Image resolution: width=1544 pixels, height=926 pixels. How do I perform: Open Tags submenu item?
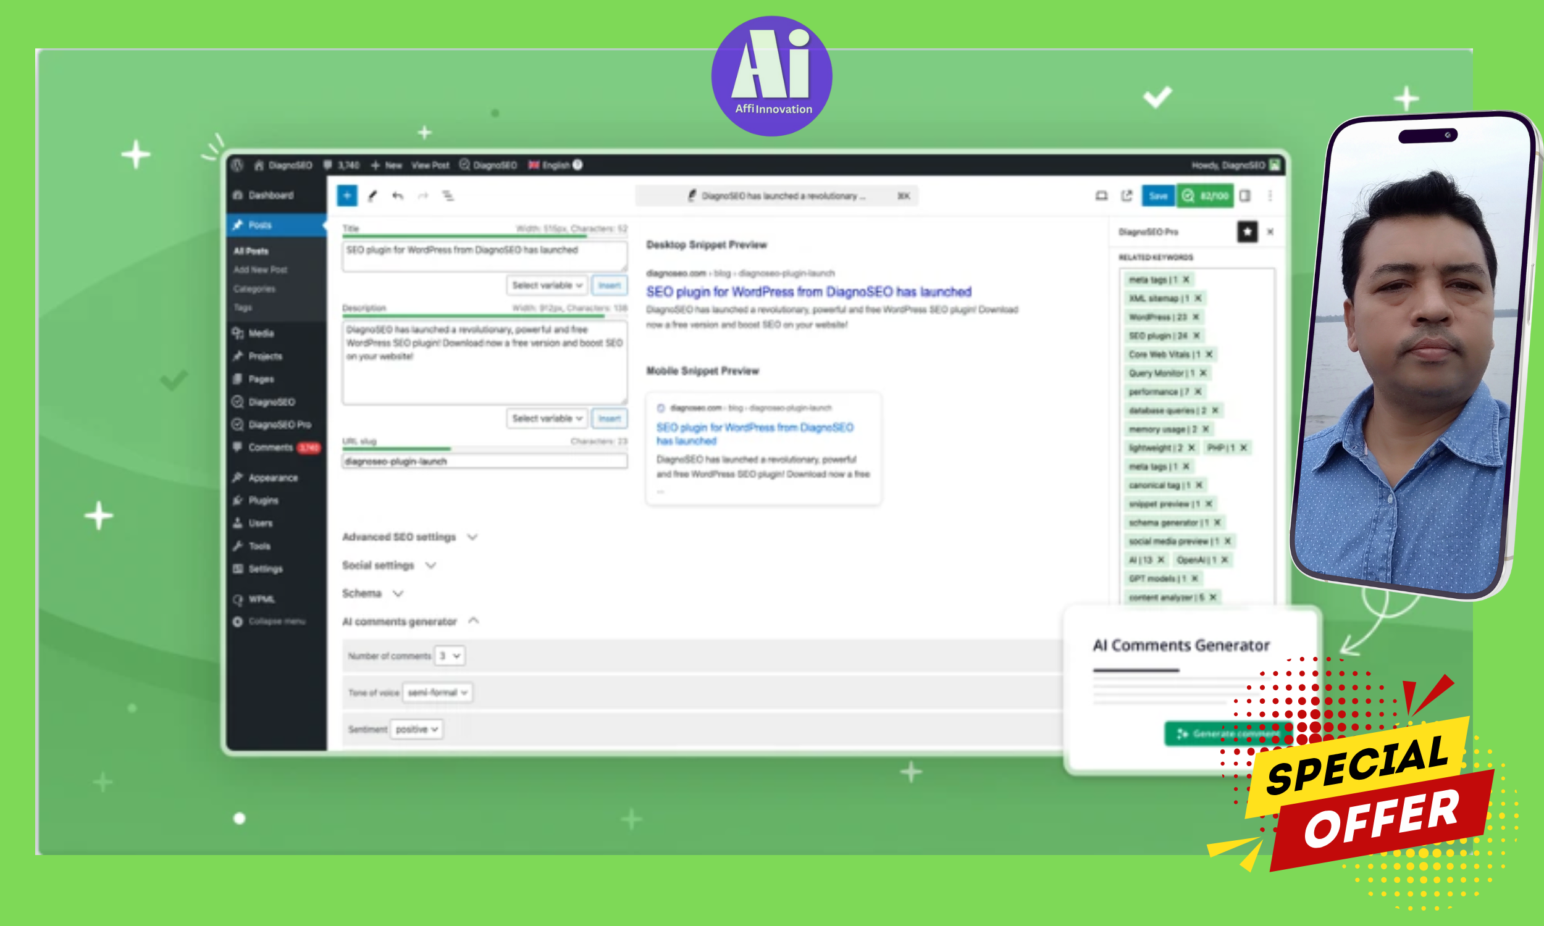click(x=243, y=307)
